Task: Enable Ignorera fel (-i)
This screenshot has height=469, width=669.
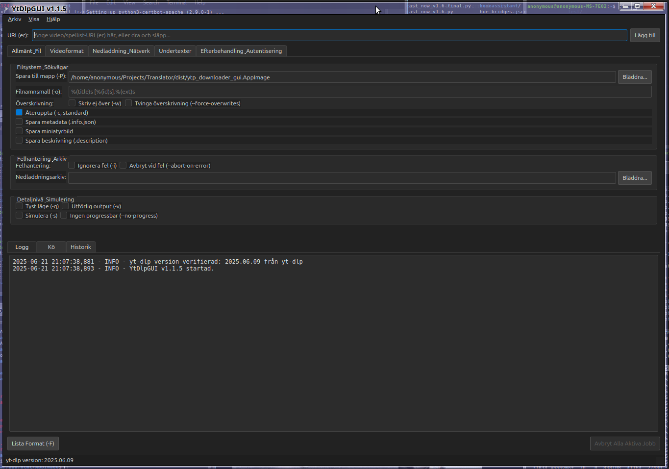Action: (72, 165)
